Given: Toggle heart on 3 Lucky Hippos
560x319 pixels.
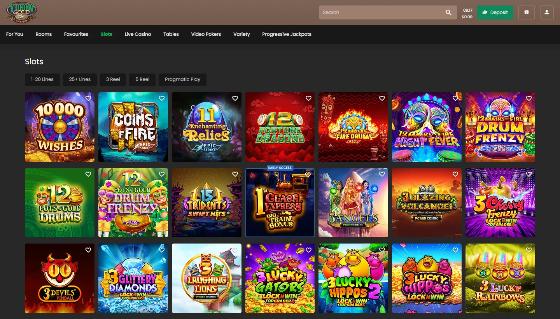Looking at the screenshot, I should [455, 250].
